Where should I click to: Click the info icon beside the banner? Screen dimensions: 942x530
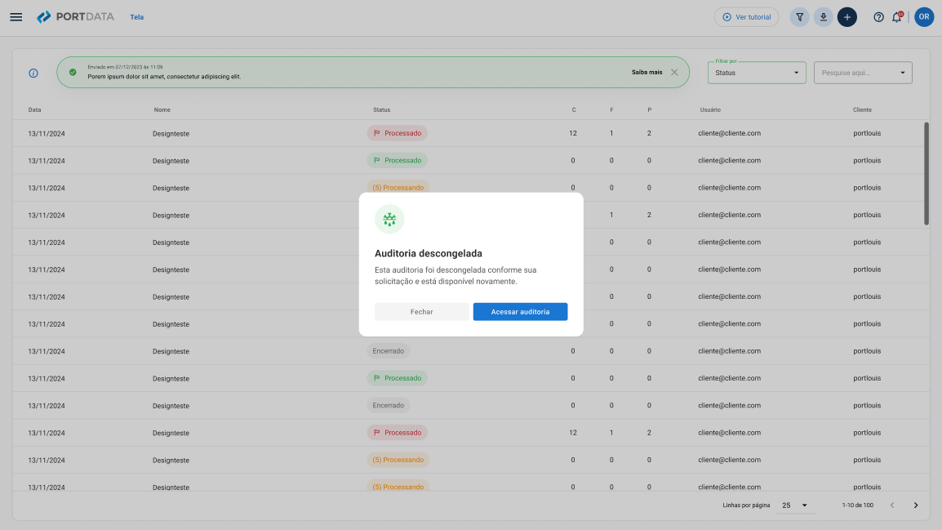click(33, 73)
